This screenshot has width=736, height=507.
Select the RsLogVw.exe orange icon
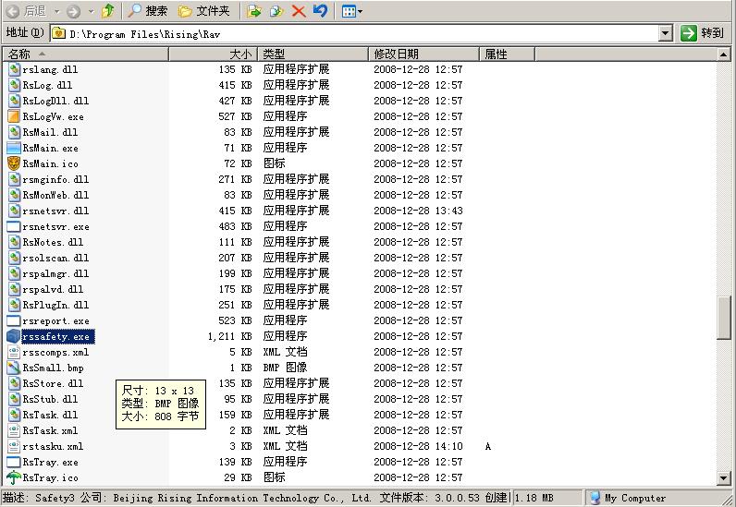14,116
